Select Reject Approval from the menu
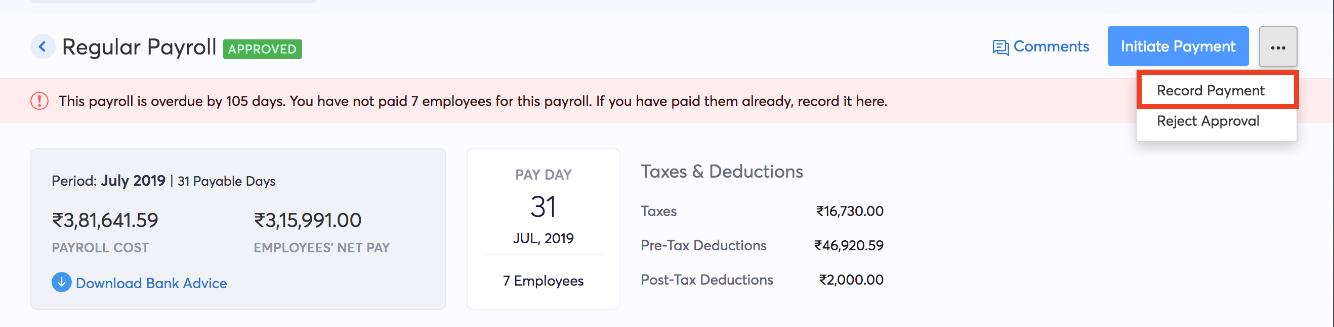 (1207, 121)
